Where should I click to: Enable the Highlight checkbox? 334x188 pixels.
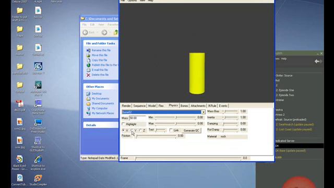point(123,124)
